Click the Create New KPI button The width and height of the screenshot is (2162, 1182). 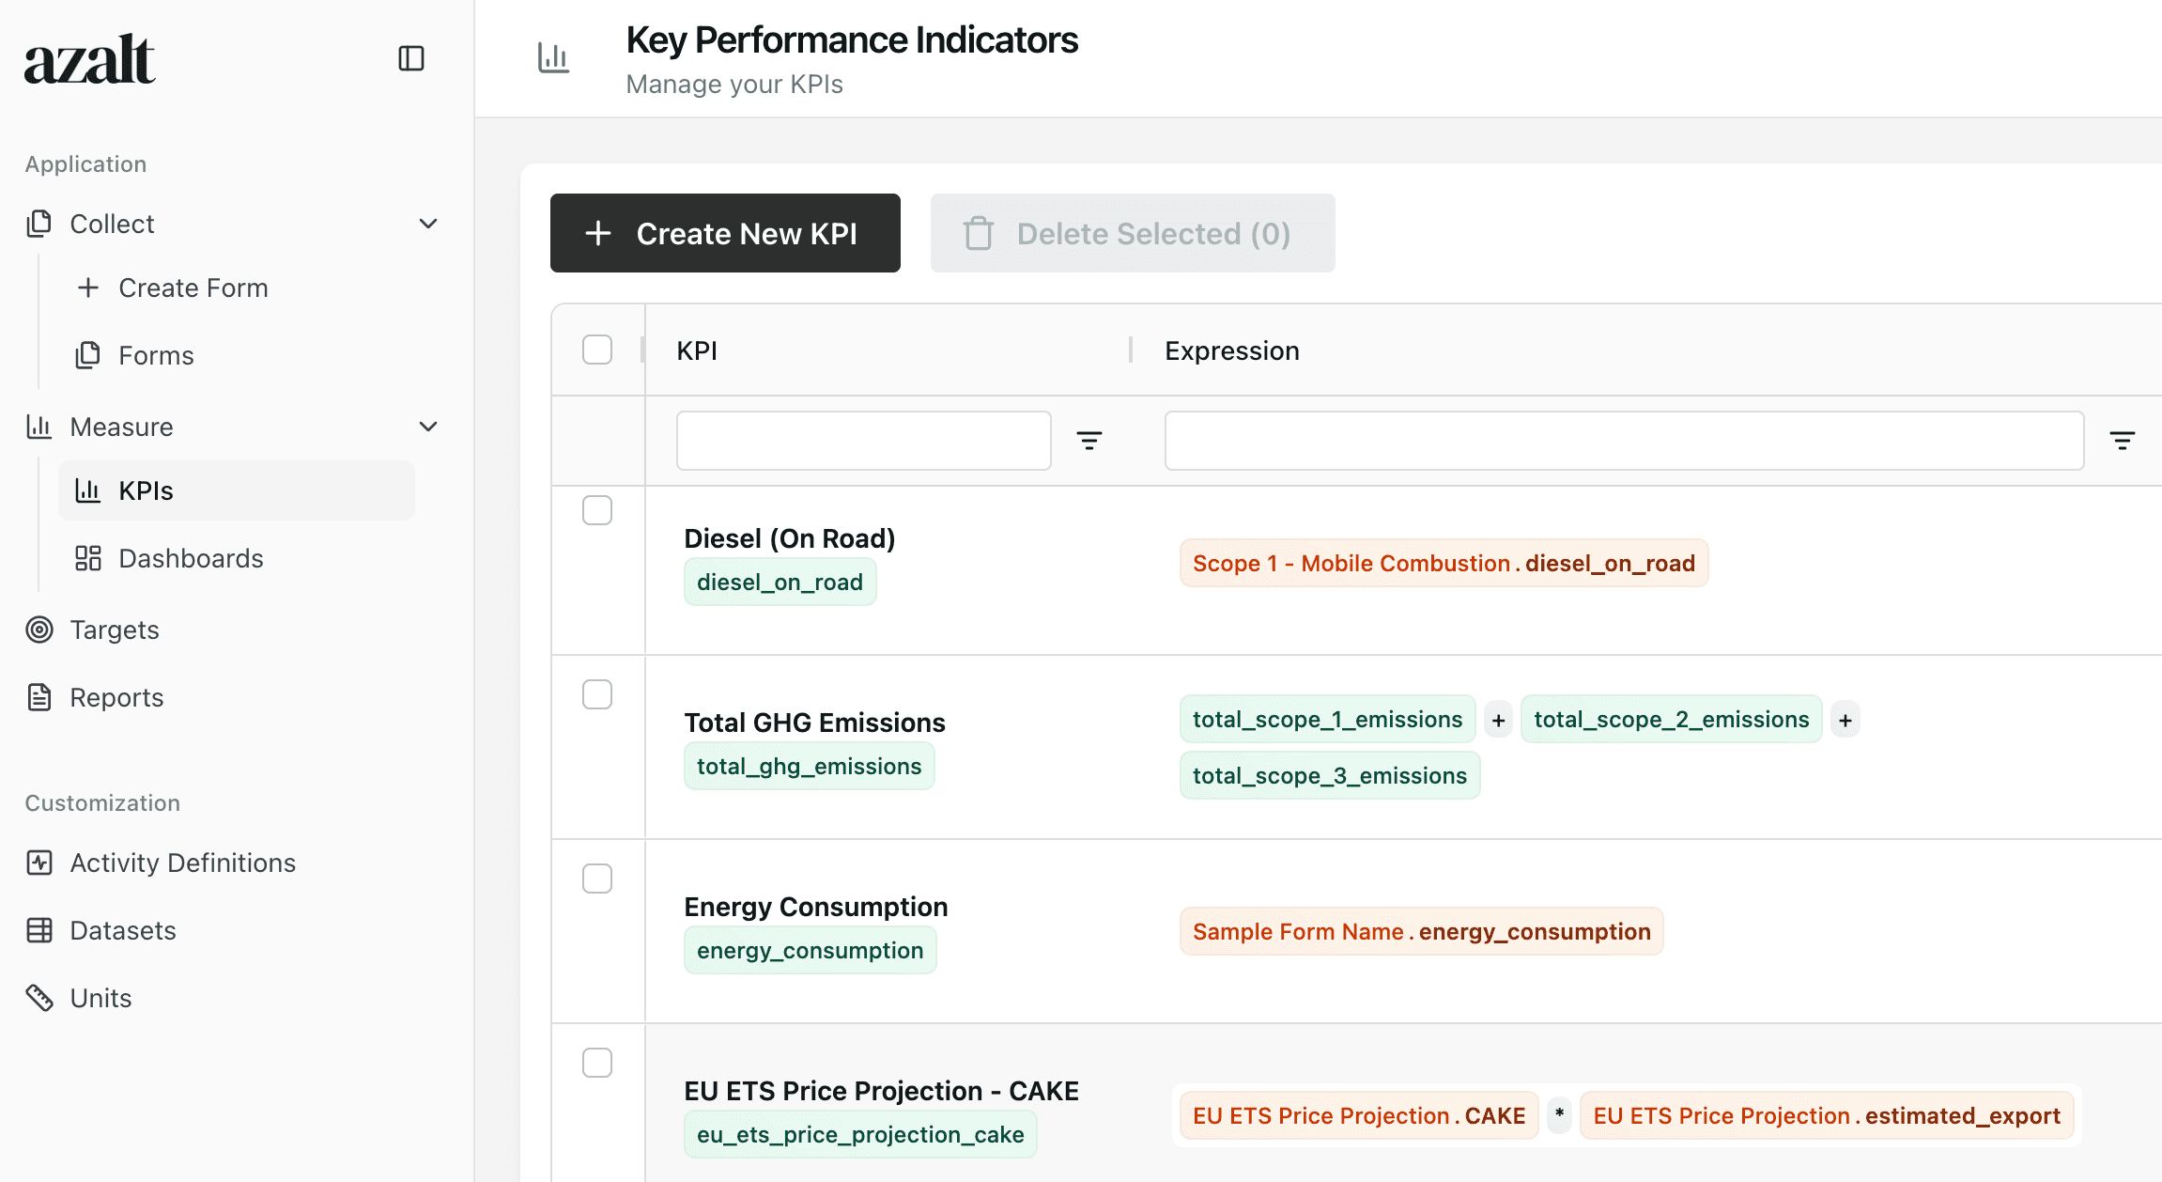(x=724, y=233)
